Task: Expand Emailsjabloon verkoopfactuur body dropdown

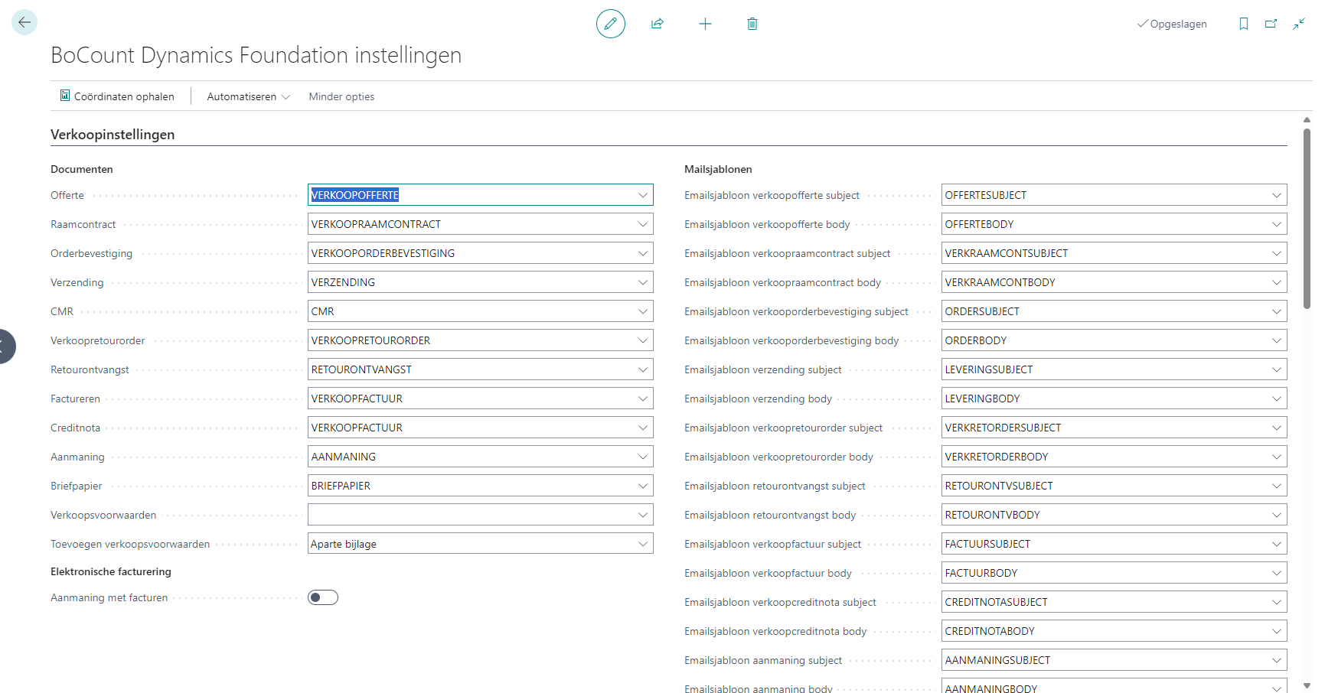Action: coord(1277,573)
